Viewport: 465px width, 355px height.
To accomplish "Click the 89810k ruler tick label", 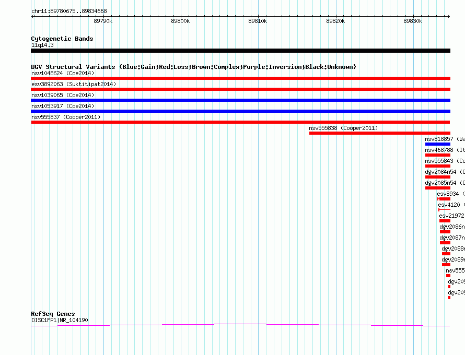I will 258,21.
